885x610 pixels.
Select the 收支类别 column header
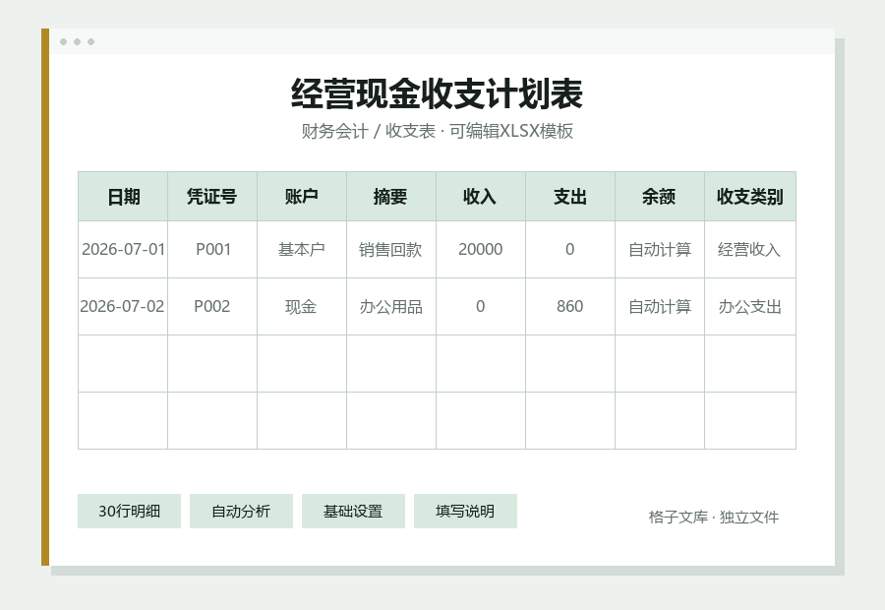pos(750,197)
